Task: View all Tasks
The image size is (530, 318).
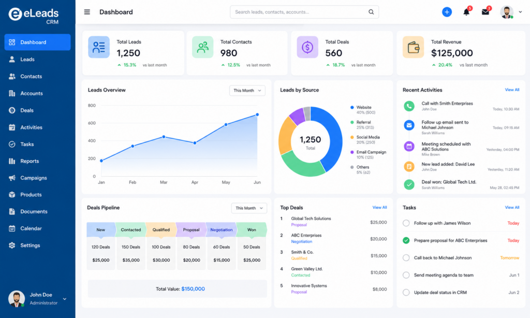Action: coord(512,207)
